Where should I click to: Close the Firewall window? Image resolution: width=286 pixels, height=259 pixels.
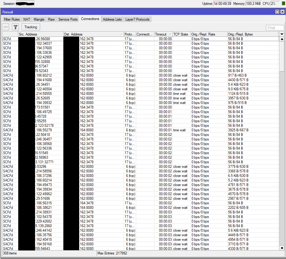[282, 12]
